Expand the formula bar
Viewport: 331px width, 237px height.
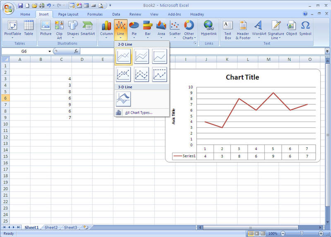point(327,51)
